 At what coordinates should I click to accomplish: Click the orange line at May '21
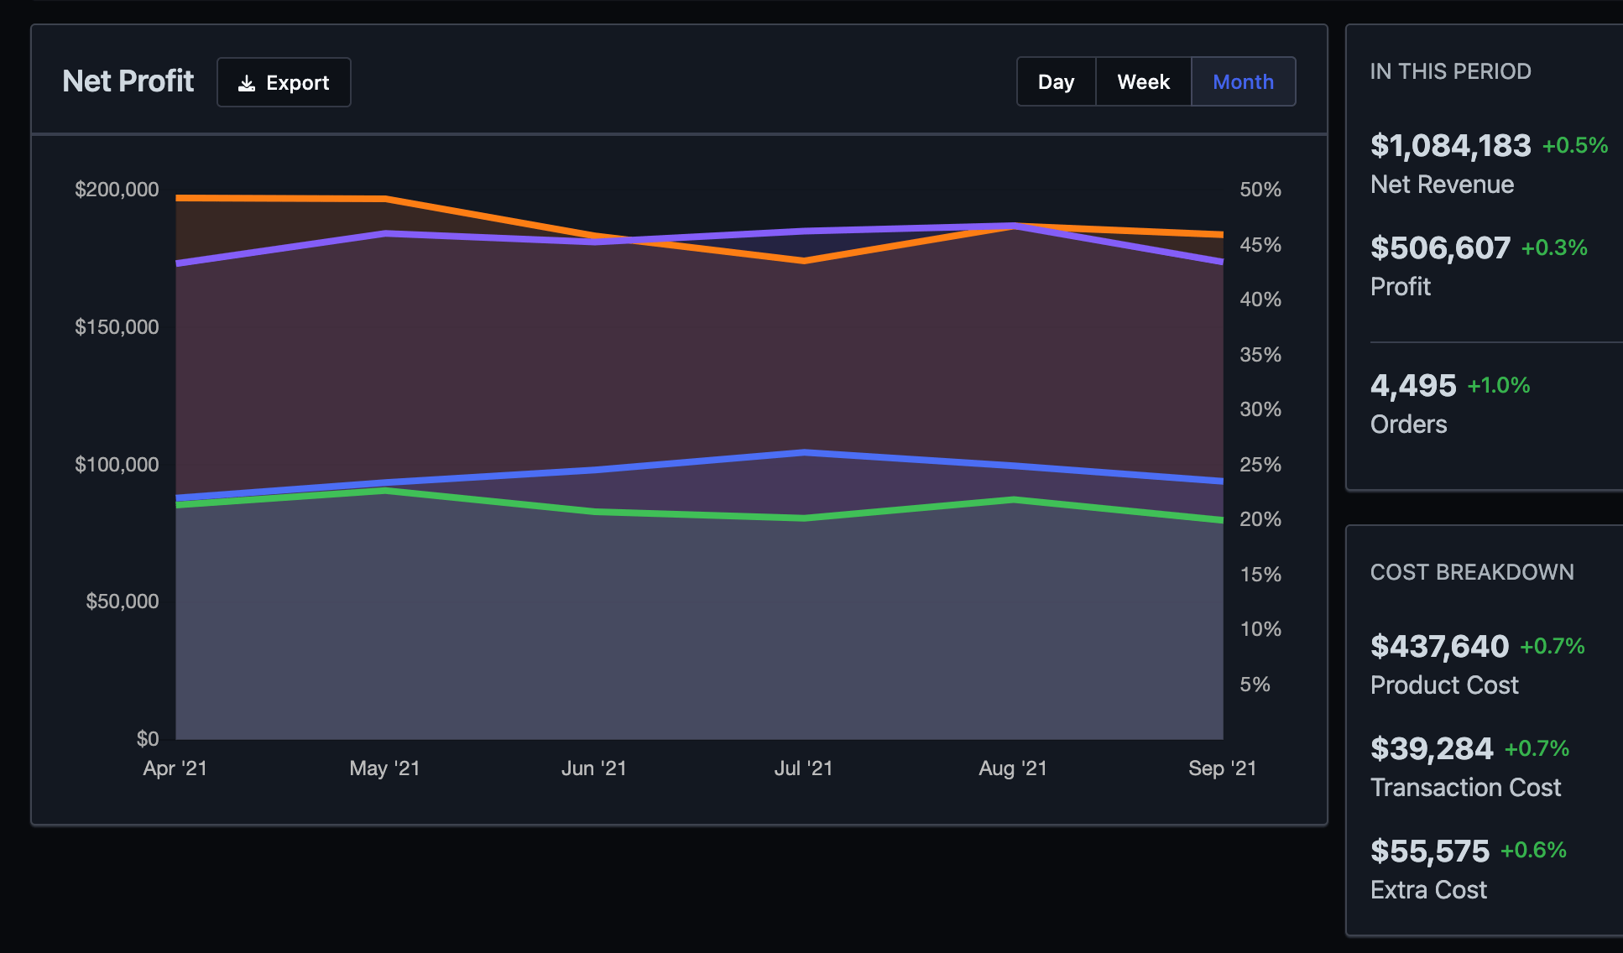pyautogui.click(x=385, y=199)
